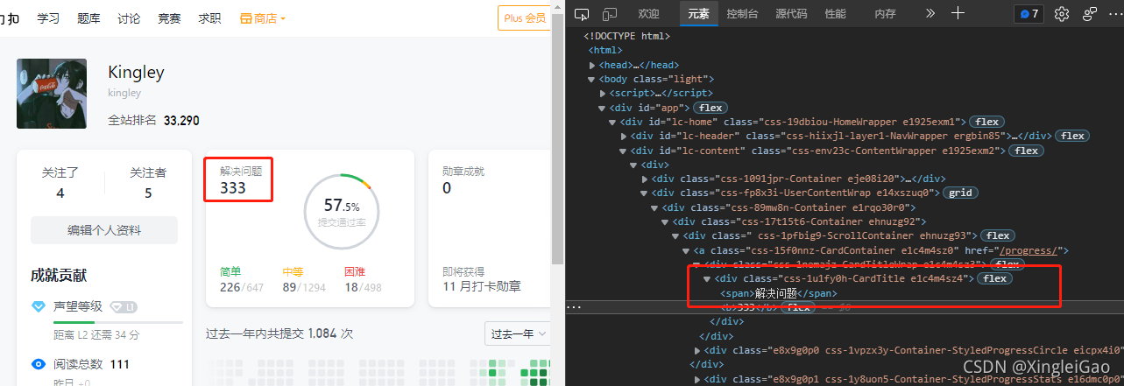Viewport: 1124px width, 386px height.
Task: Open Kingley's profile avatar image
Action: pyautogui.click(x=52, y=94)
